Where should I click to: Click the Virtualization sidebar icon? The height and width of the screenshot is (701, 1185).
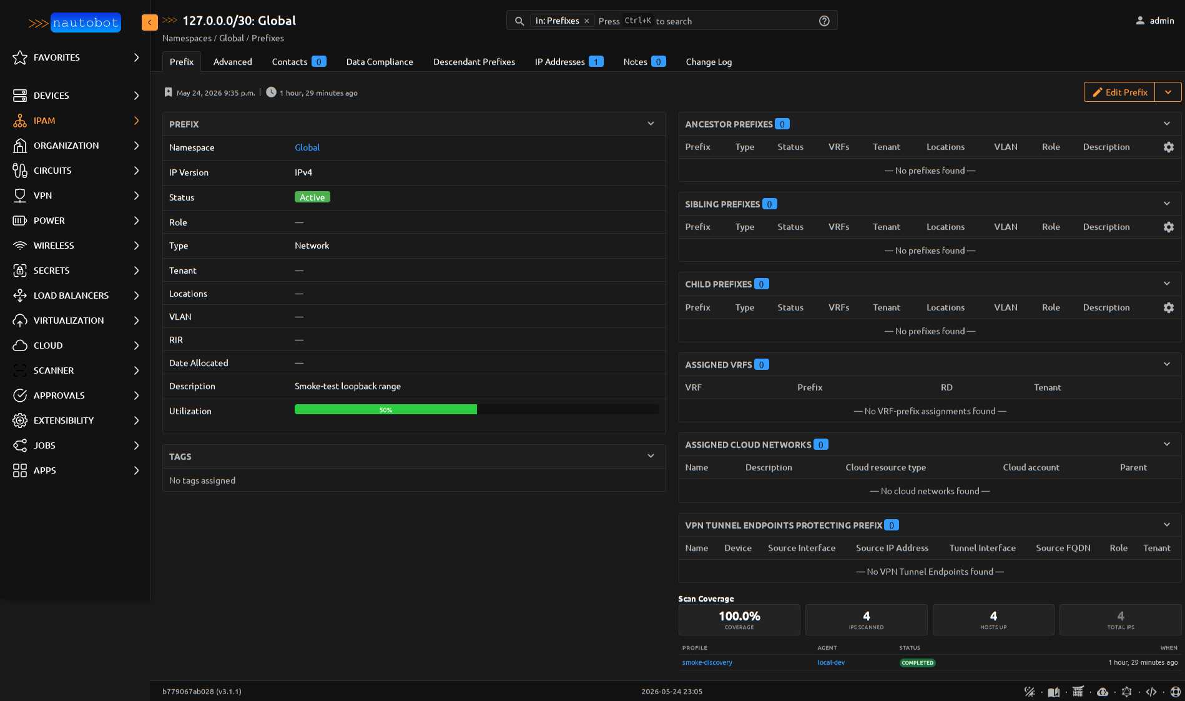(x=20, y=321)
